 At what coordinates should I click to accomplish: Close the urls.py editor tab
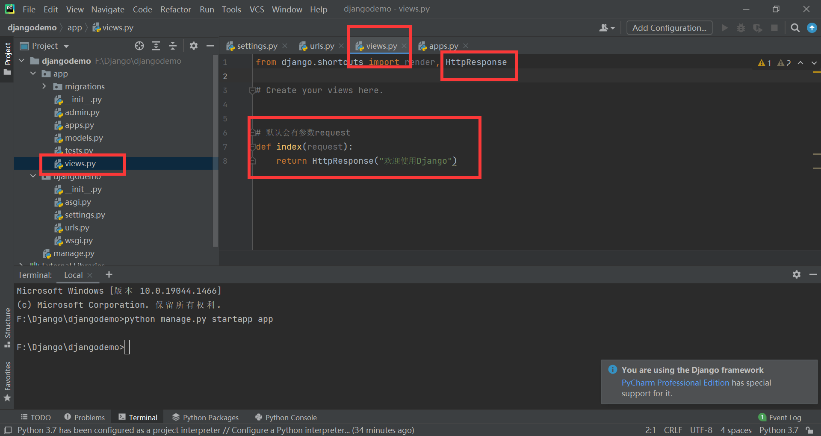[x=341, y=46]
